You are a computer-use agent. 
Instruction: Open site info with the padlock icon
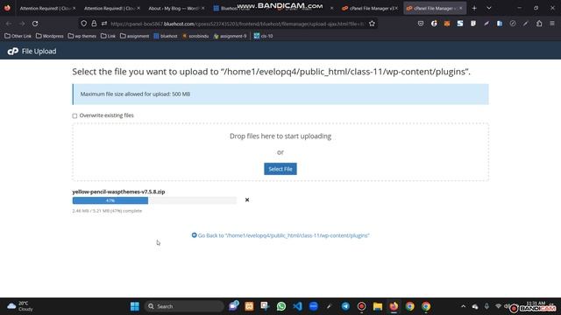tap(94, 24)
